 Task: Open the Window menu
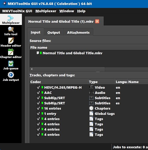tap(67, 11)
